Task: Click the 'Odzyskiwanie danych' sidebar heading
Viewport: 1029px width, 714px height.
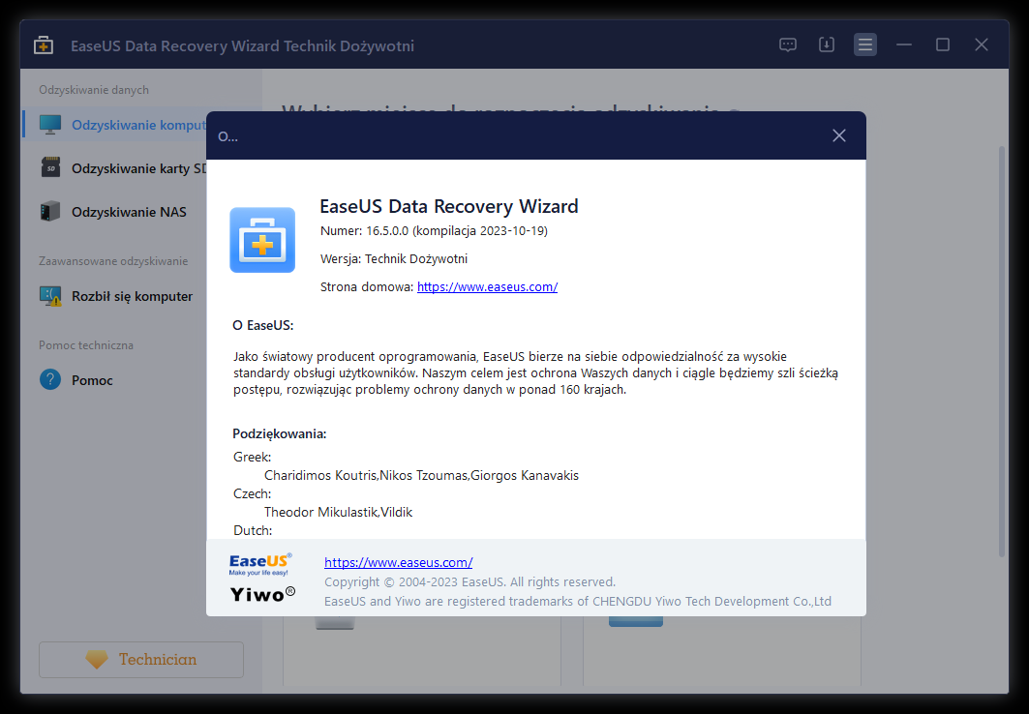Action: point(94,90)
